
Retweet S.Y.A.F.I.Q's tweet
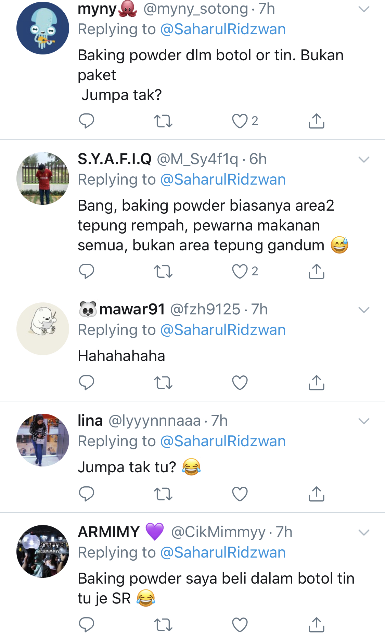(x=163, y=272)
